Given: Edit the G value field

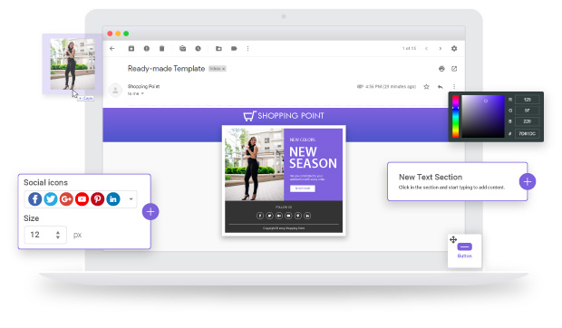Looking at the screenshot, I should pos(527,111).
